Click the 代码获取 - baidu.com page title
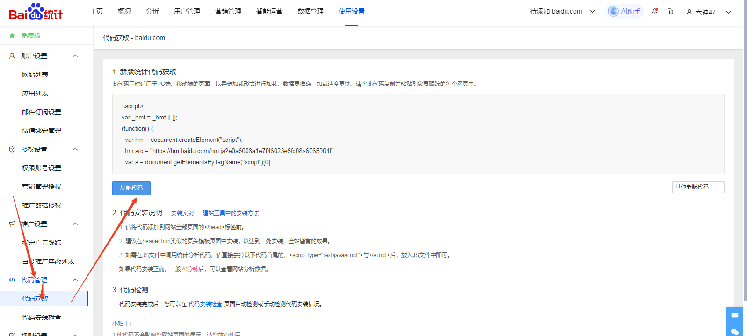Image resolution: width=748 pixels, height=336 pixels. pos(134,38)
